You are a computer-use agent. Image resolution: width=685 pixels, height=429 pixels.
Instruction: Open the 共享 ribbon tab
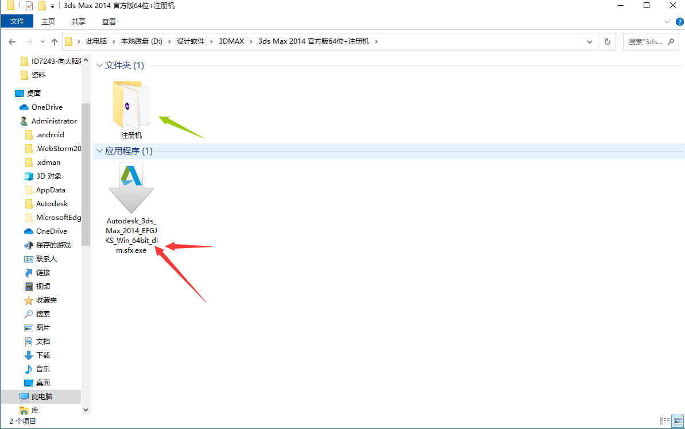[x=79, y=21]
